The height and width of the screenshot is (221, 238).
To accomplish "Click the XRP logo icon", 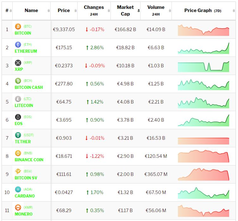I will (18, 63).
